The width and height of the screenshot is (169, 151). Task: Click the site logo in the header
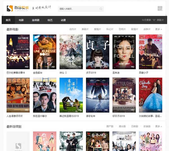[x=18, y=8]
